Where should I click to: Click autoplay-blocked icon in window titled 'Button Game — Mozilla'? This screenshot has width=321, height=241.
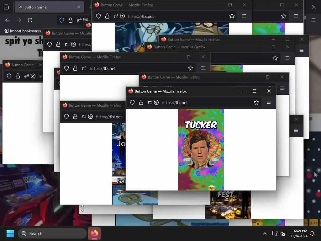coord(73,45)
